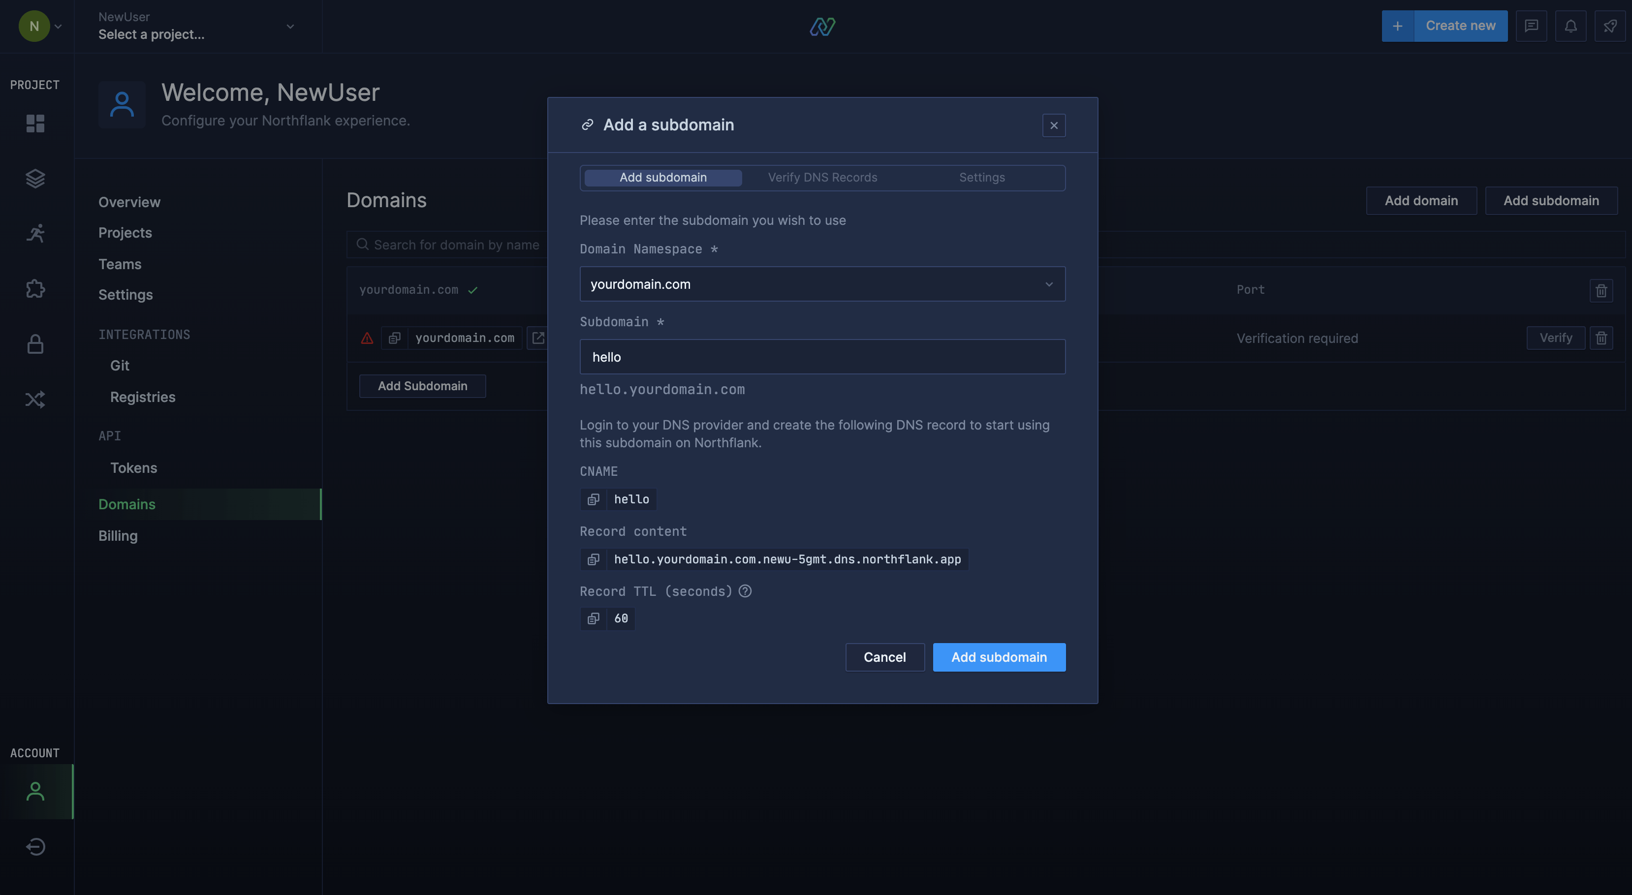1632x895 pixels.
Task: Open Overview in account menu
Action: click(129, 202)
